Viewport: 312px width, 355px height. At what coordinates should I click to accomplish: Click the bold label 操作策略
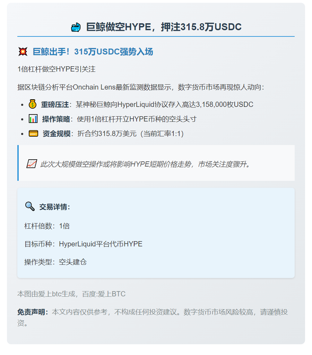tap(56, 119)
